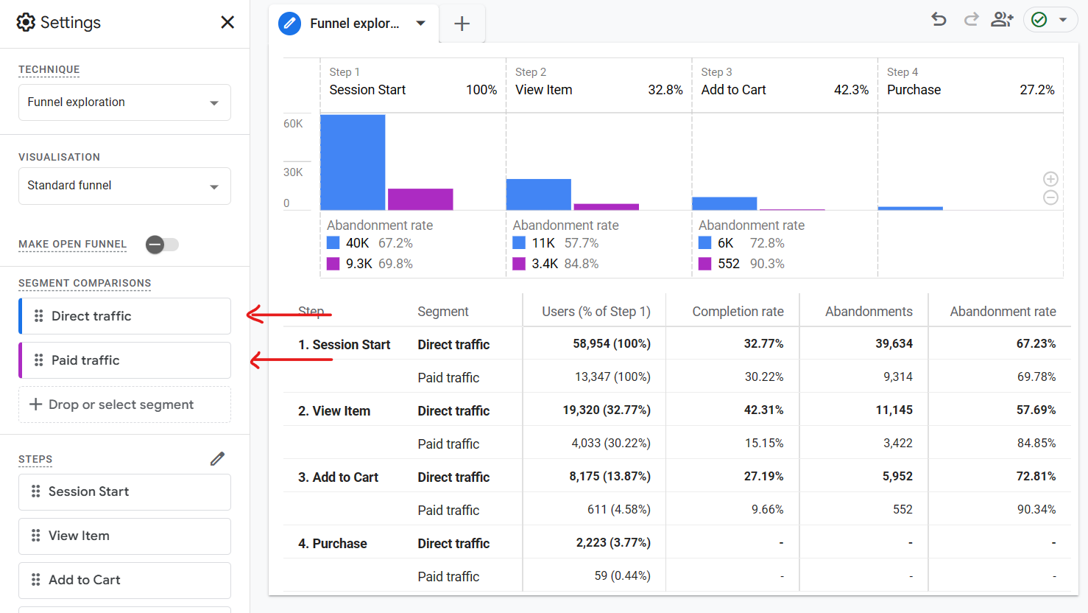1088x613 pixels.
Task: Click the Direct traffic drag handle icon
Action: 38,316
